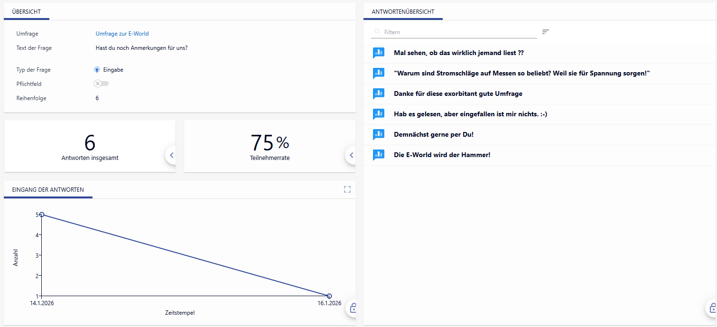Select the Eingang der Antworten tab

[x=48, y=190]
